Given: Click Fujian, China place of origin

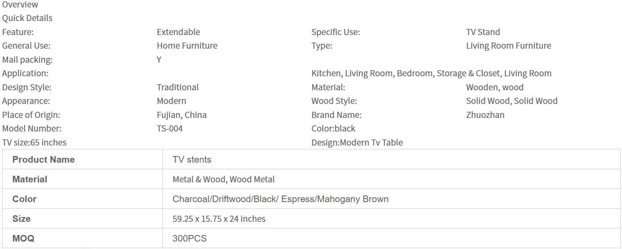Looking at the screenshot, I should (x=182, y=115).
